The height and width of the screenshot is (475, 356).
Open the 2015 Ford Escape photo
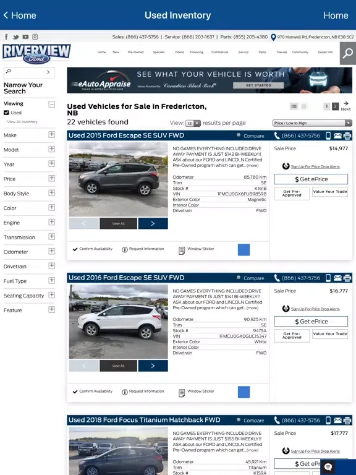[x=119, y=179]
